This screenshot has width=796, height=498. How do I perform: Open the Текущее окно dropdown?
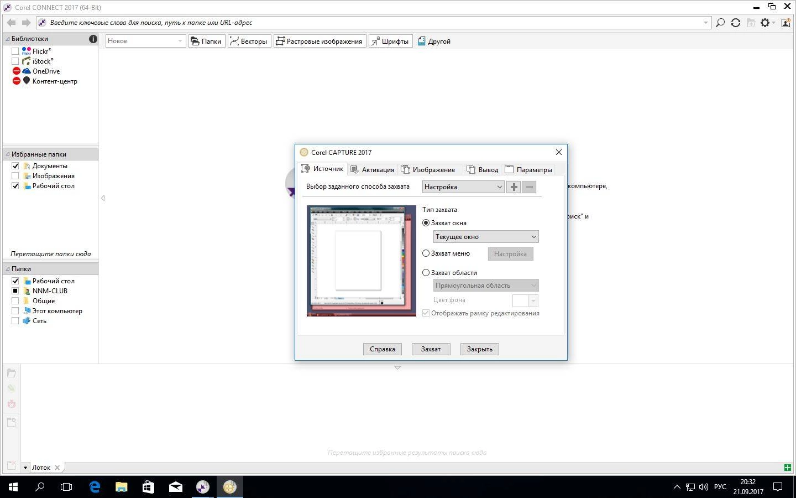tap(486, 237)
